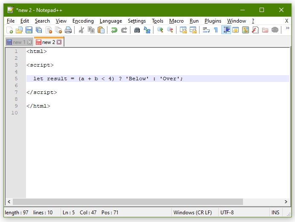This screenshot has height=222, width=295.
Task: Save all open files
Action: [38, 30]
